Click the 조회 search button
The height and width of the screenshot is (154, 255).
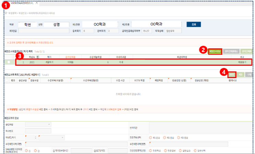[194, 25]
